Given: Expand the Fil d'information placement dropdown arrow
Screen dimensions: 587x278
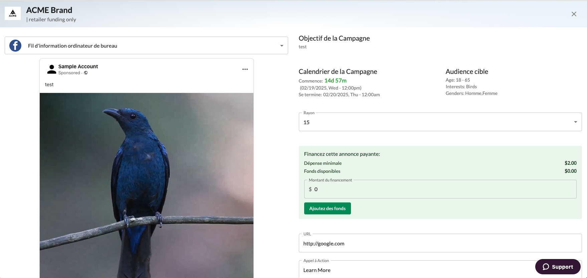Looking at the screenshot, I should 282,46.
